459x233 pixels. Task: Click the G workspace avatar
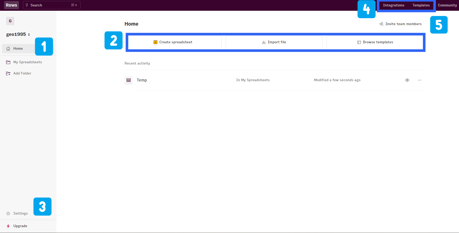10,21
